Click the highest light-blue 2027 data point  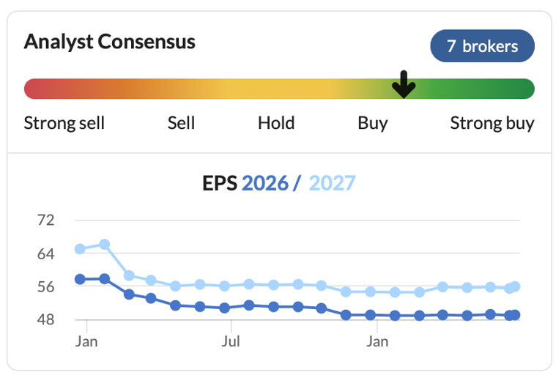click(105, 244)
